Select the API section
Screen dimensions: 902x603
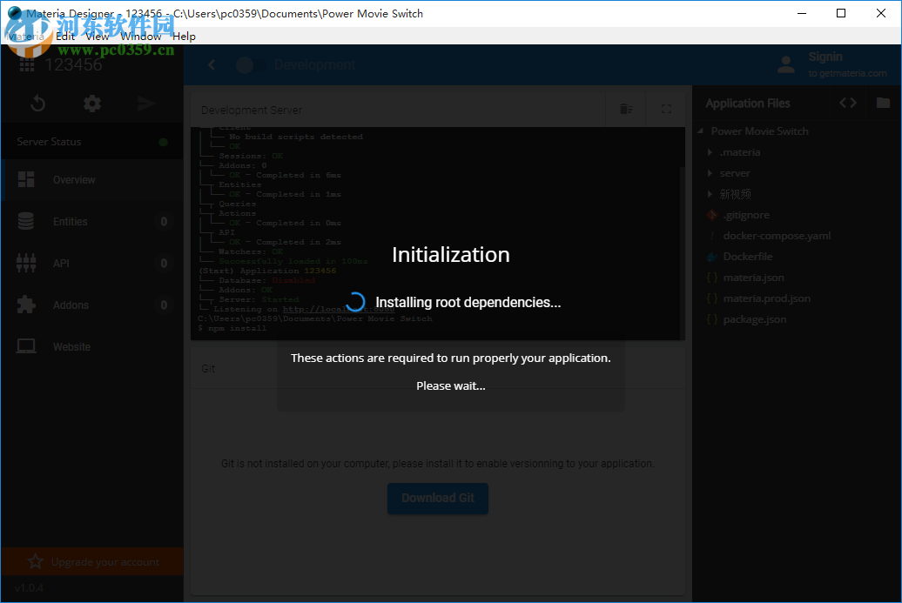point(92,264)
